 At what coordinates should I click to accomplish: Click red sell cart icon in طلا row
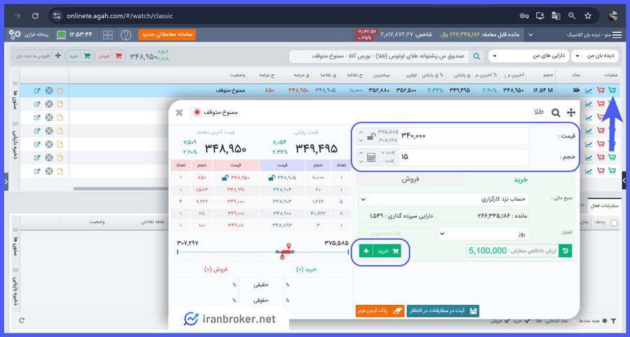pos(601,91)
